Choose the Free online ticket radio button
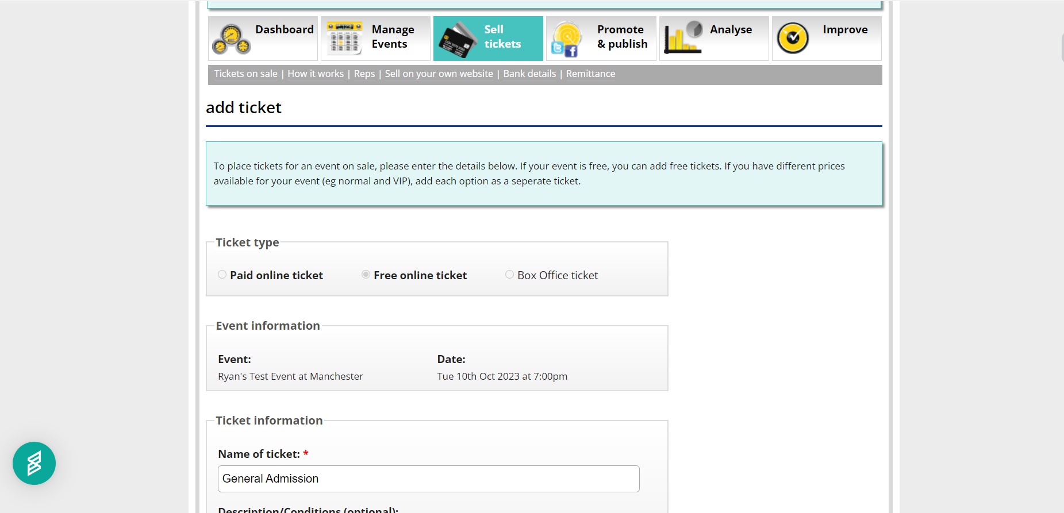The width and height of the screenshot is (1064, 513). point(366,275)
